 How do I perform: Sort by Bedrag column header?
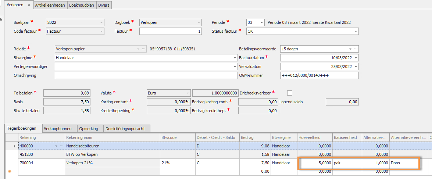point(255,137)
